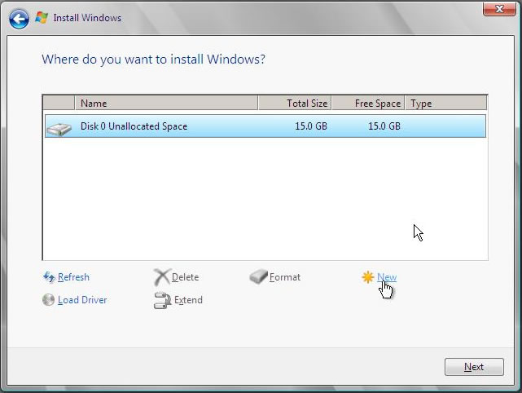
Task: Open the Refresh text link
Action: 73,277
